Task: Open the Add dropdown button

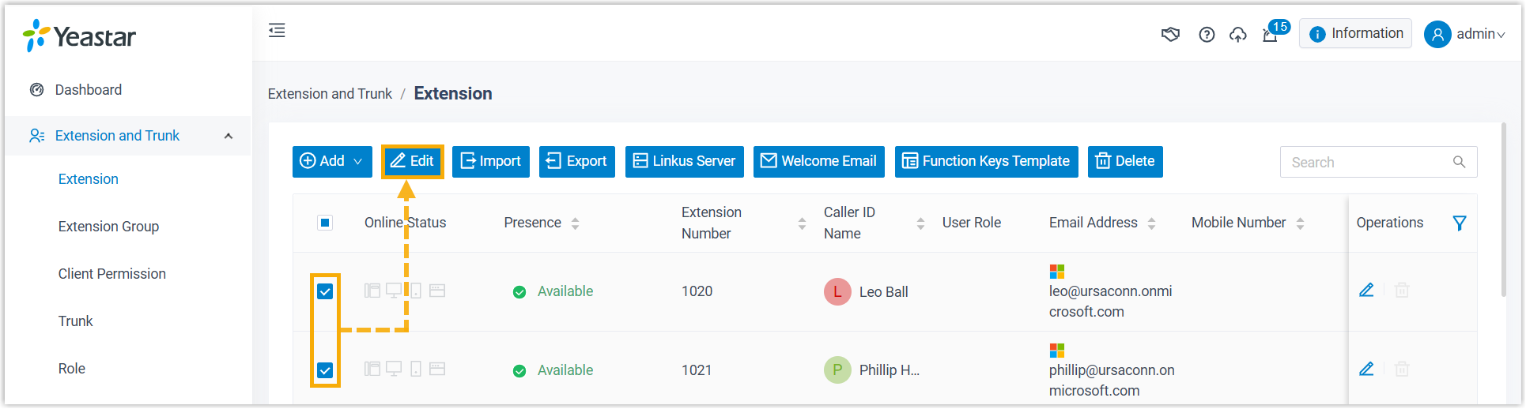Action: (332, 162)
